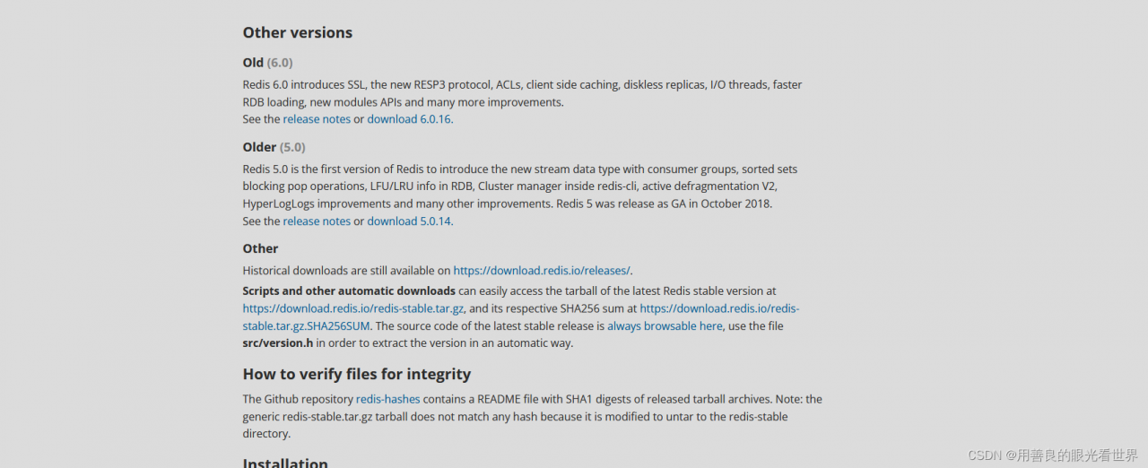
Task: Open the Redis 6.0 release notes link
Action: point(317,119)
